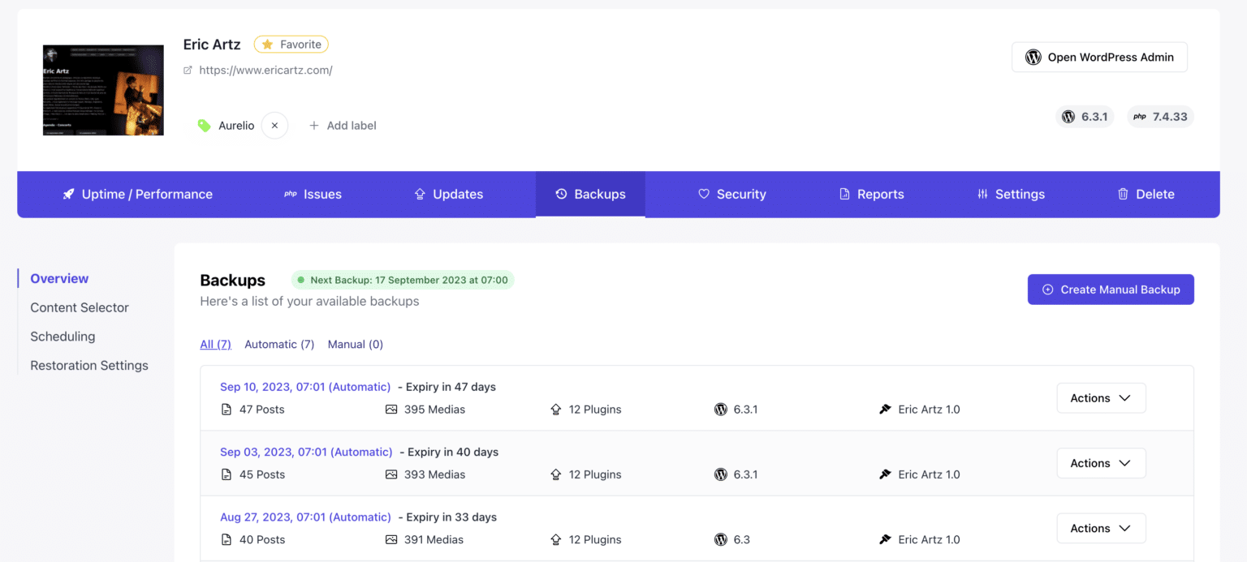Viewport: 1247px width, 562px height.
Task: Open Scheduling in the left sidebar
Action: click(x=63, y=337)
